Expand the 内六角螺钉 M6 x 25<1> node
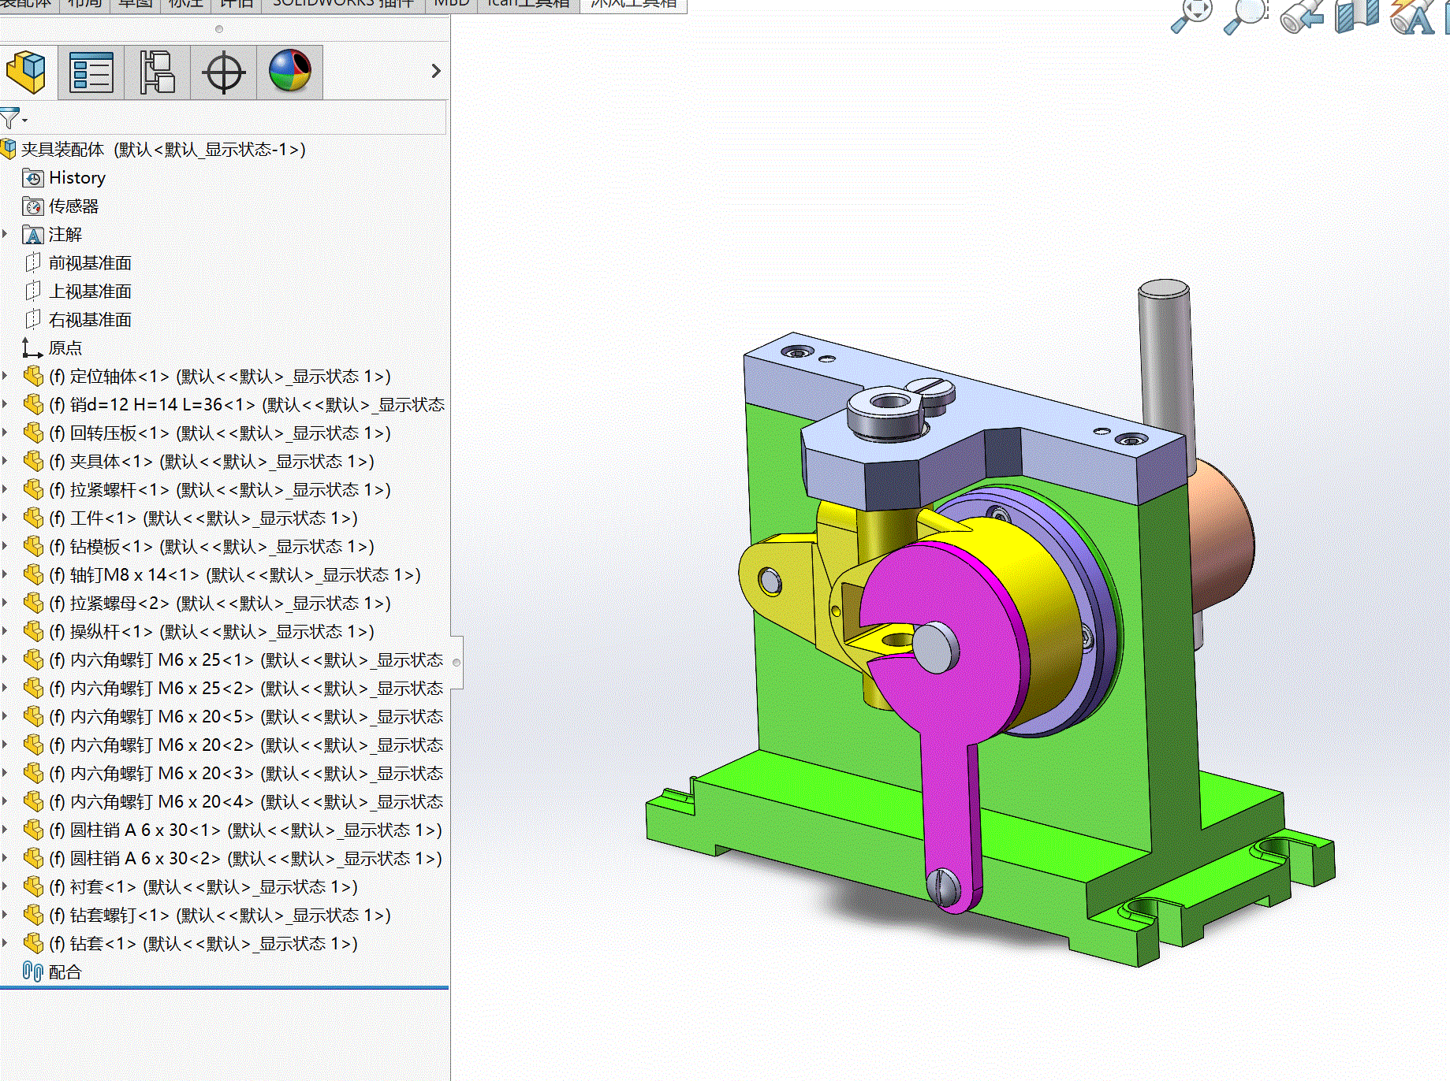Viewport: 1450px width, 1081px height. point(5,659)
